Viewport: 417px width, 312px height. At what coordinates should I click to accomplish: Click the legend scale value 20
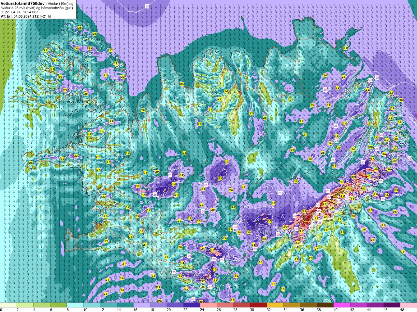click(168, 310)
